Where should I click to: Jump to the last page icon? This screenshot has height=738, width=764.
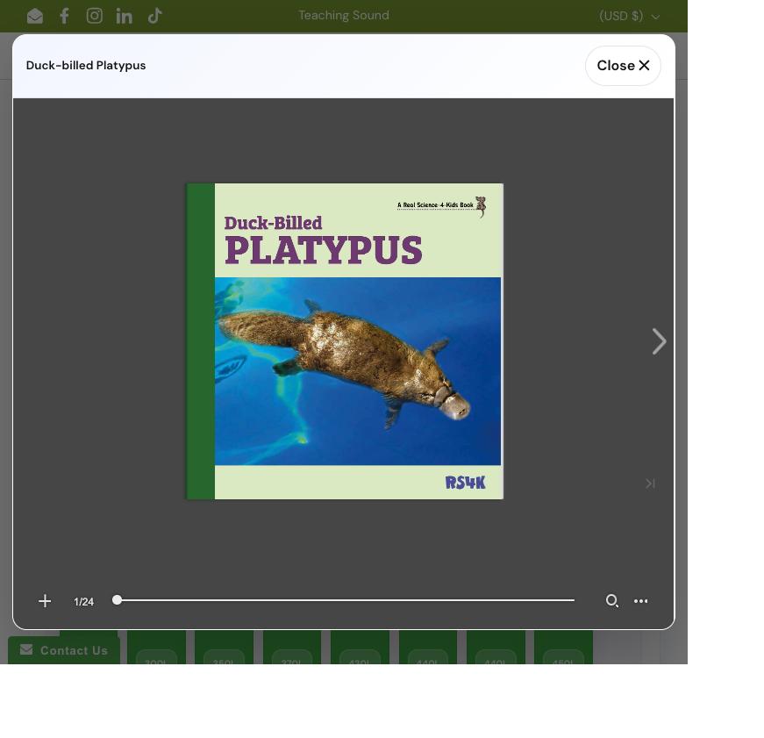650,484
